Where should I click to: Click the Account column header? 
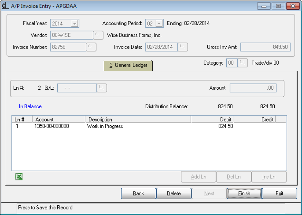click(59, 120)
